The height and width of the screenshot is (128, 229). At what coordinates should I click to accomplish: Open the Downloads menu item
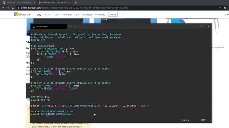coord(87,15)
